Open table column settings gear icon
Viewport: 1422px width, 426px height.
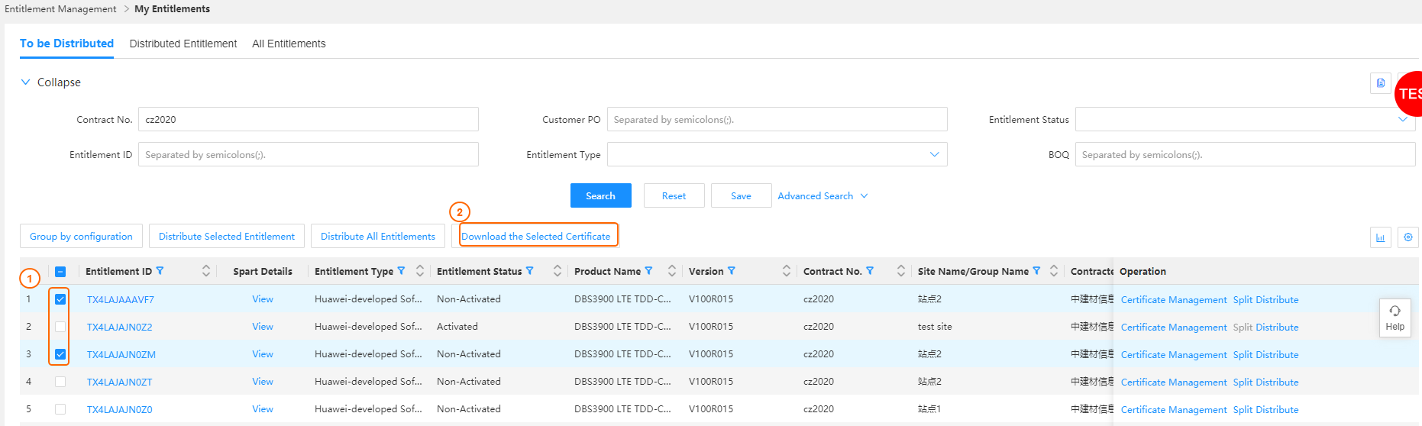point(1407,237)
